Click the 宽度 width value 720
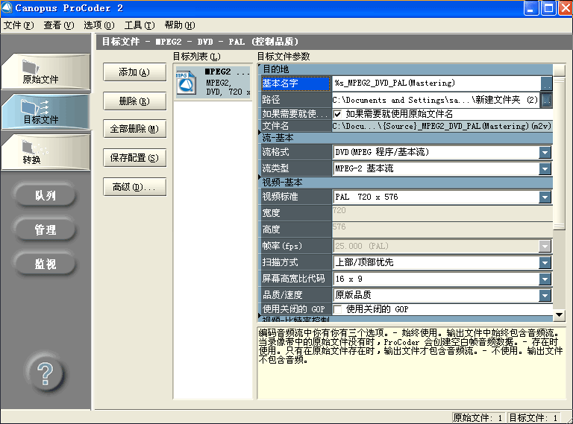The height and width of the screenshot is (424, 573). point(442,212)
